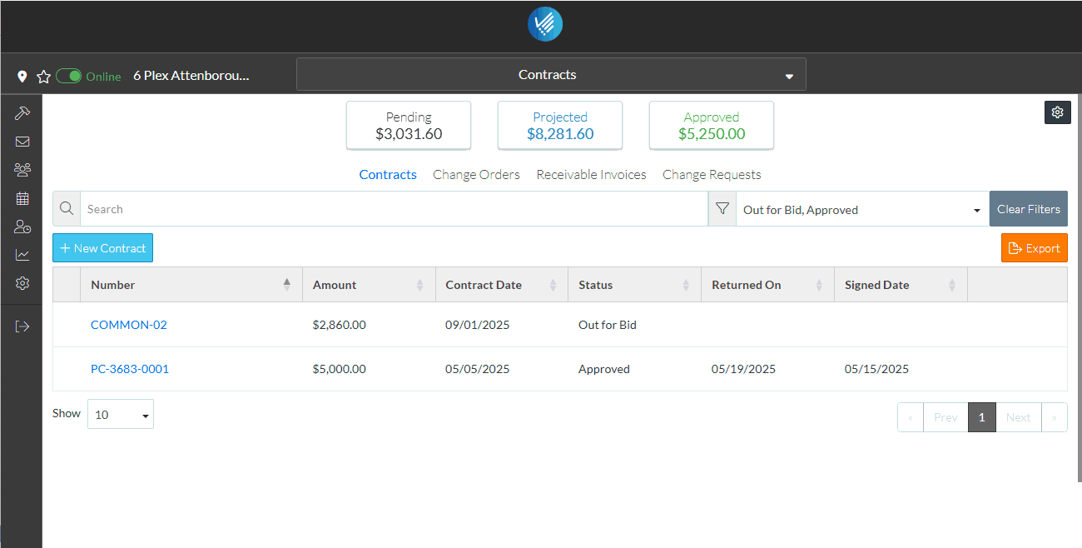Open the Show rows-per-page dropdown

click(121, 415)
